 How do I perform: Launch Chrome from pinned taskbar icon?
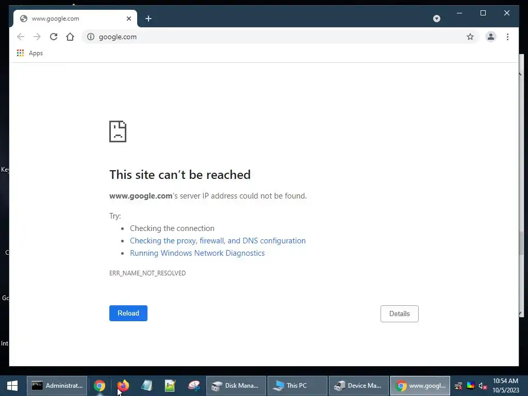pos(100,386)
